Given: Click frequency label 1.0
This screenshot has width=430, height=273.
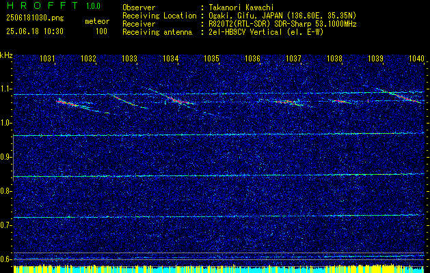Looking at the screenshot, I should 6,124.
